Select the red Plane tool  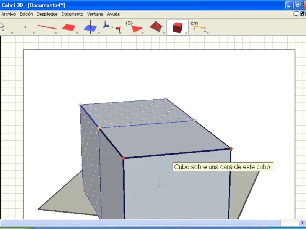pos(69,27)
